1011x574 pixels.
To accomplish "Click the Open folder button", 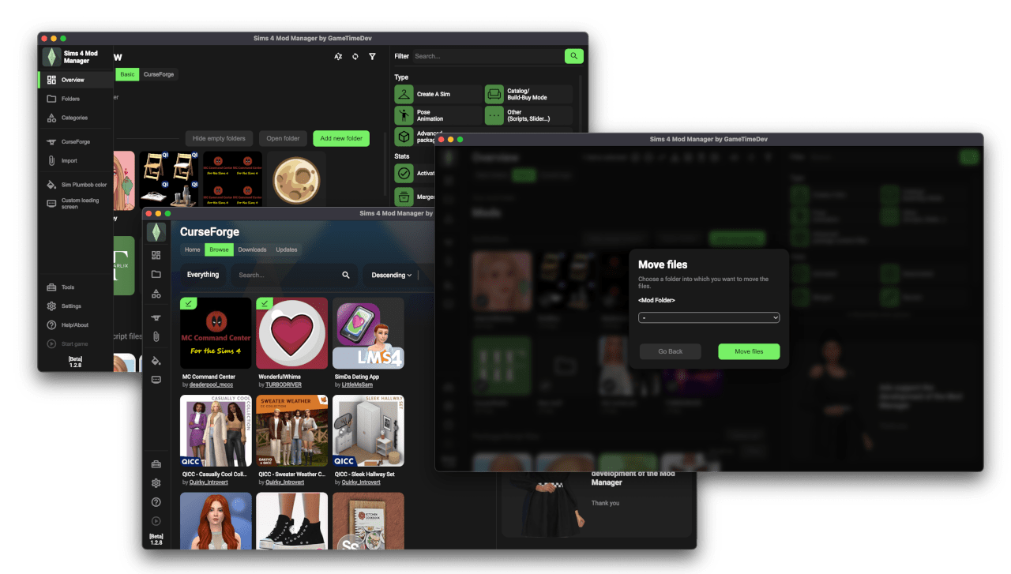I will point(283,138).
